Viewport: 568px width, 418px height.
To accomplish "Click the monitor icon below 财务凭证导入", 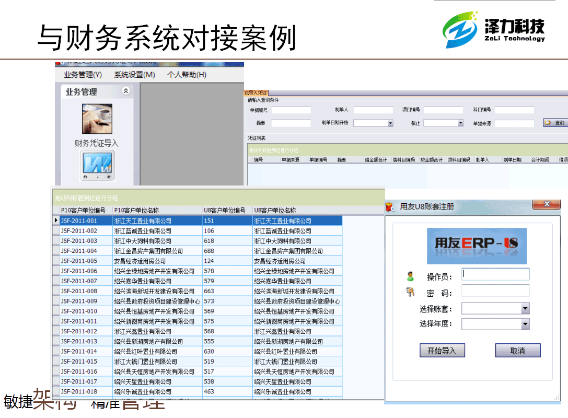I will click(x=97, y=166).
